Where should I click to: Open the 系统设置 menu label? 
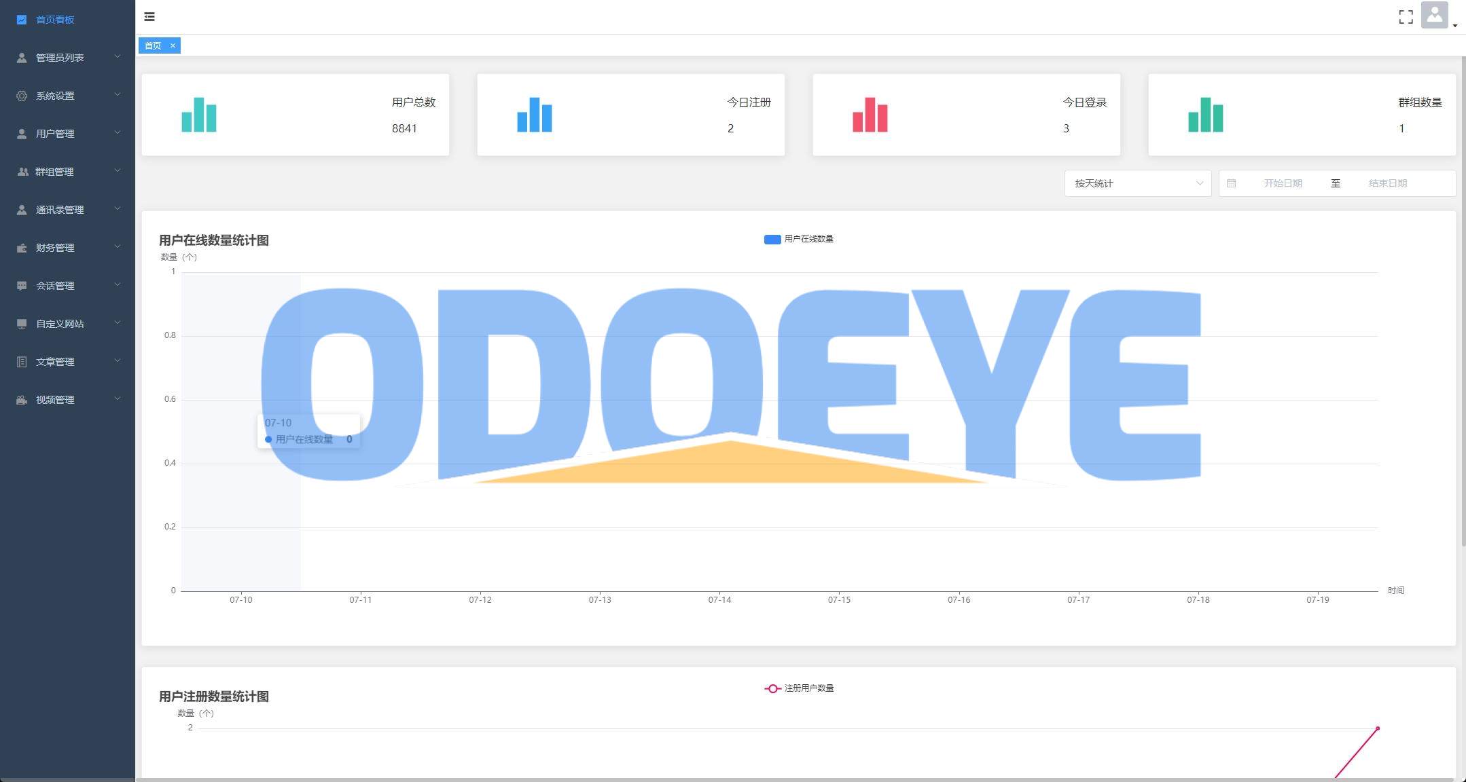coord(55,96)
